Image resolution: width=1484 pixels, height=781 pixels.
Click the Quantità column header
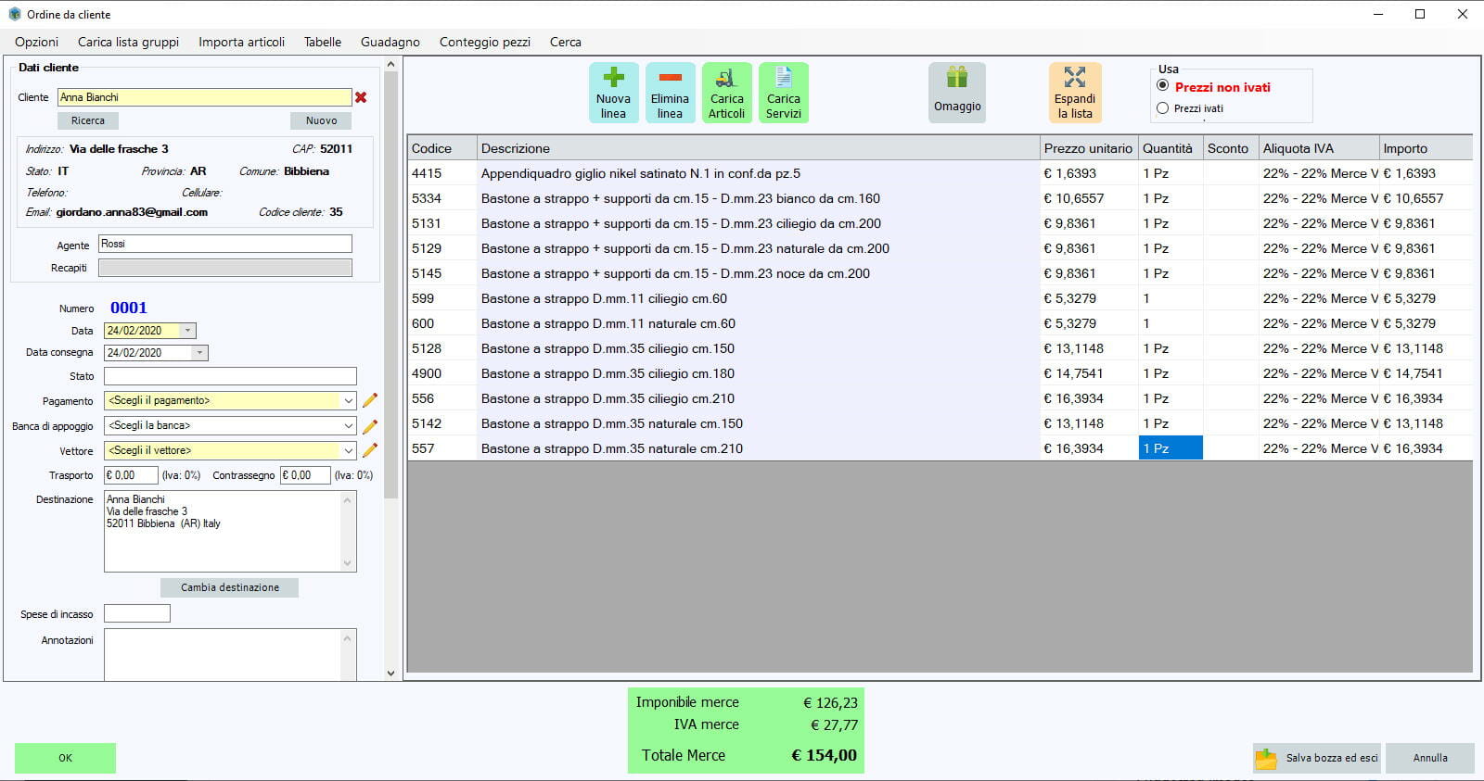pyautogui.click(x=1171, y=148)
